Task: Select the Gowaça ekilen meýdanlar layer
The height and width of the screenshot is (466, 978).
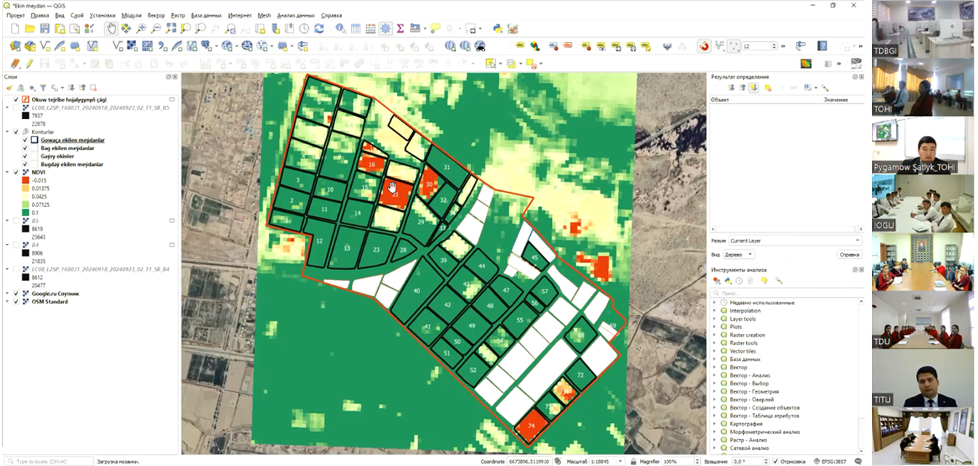Action: (x=72, y=140)
